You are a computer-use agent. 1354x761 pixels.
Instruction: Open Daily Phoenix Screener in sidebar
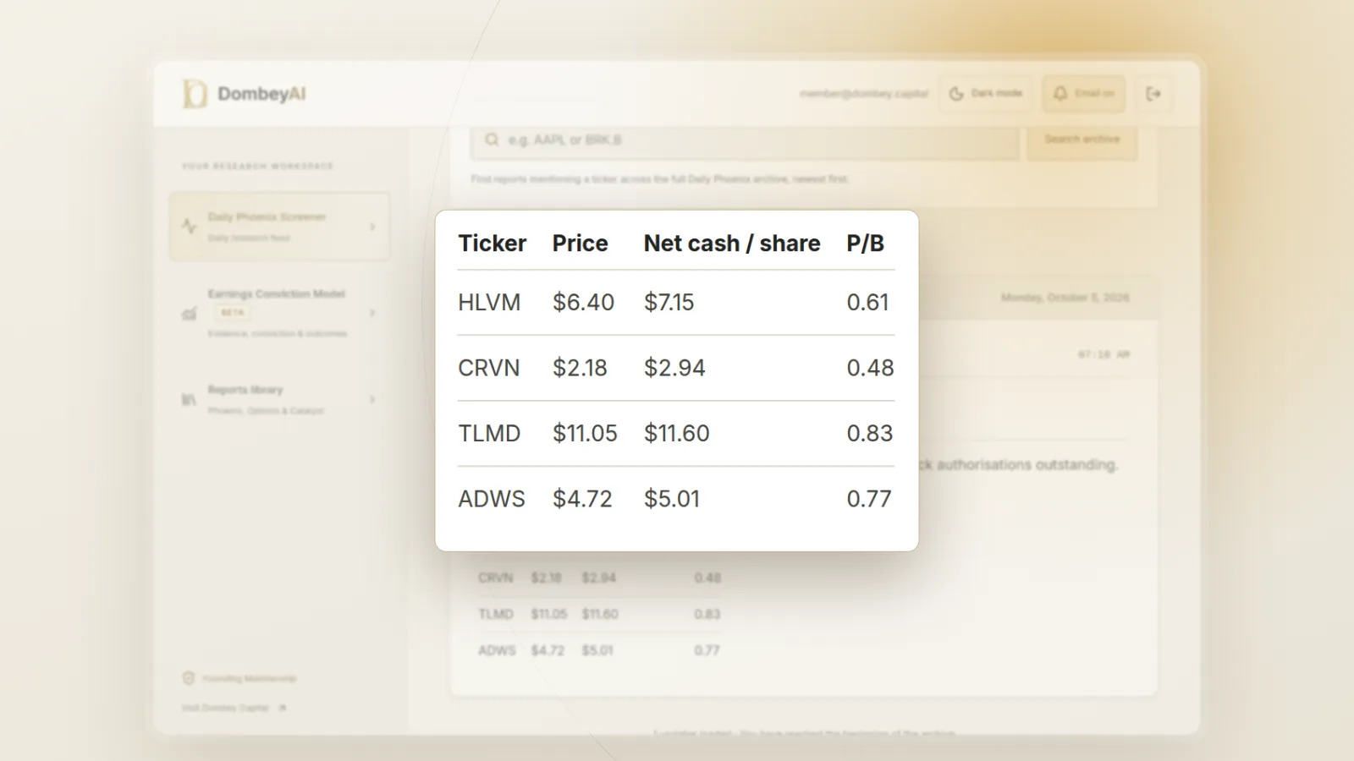coord(279,227)
